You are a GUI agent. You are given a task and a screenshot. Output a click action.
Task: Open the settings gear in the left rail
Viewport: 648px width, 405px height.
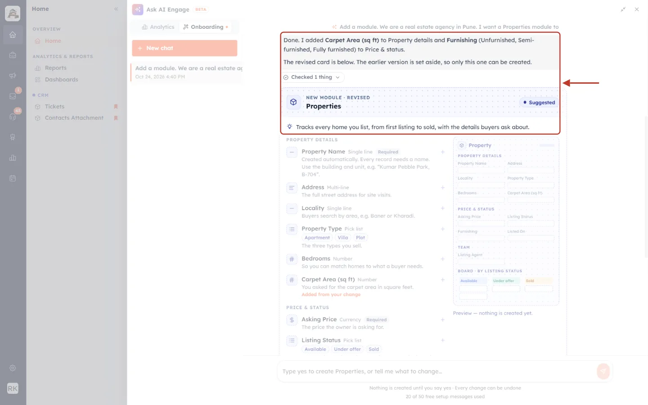click(x=13, y=368)
